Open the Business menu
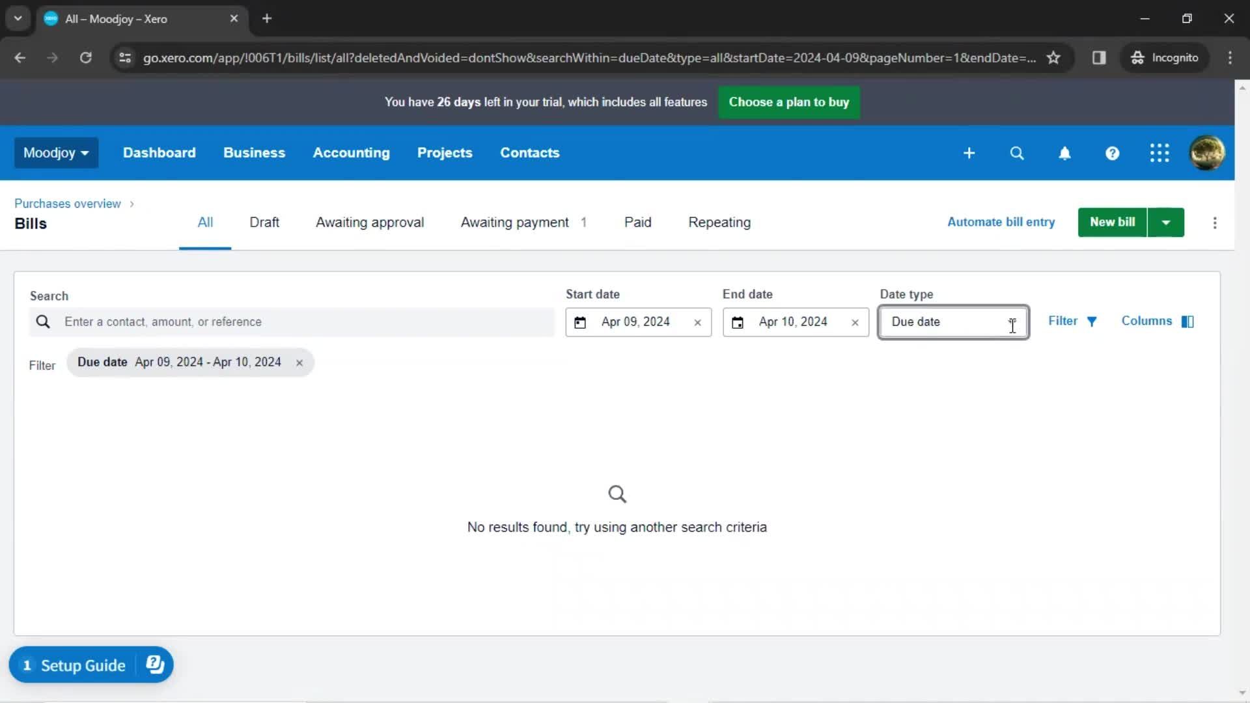The height and width of the screenshot is (703, 1250). point(255,153)
